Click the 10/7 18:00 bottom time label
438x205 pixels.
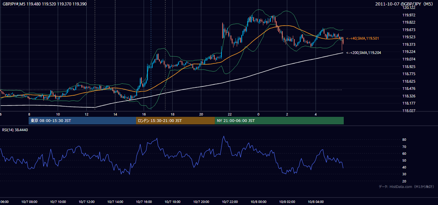(x=172, y=202)
